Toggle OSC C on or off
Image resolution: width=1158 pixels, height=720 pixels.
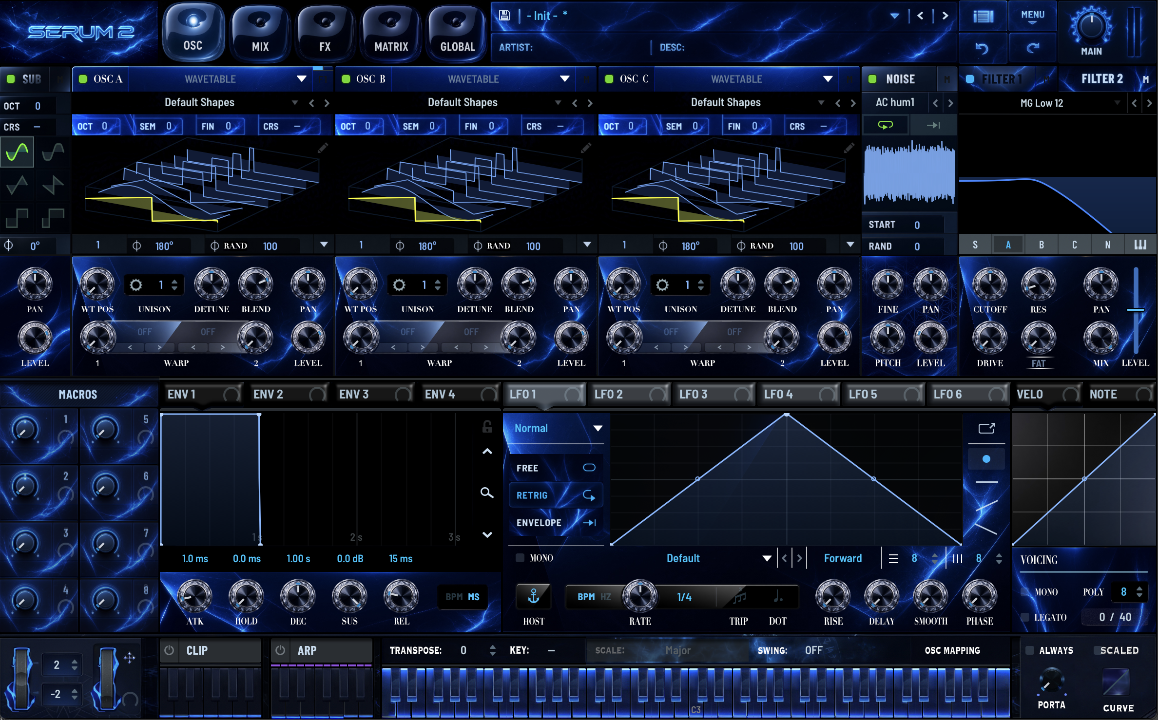(609, 79)
